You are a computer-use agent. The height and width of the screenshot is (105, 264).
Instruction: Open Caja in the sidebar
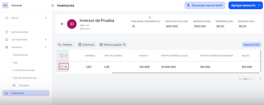tap(15, 62)
